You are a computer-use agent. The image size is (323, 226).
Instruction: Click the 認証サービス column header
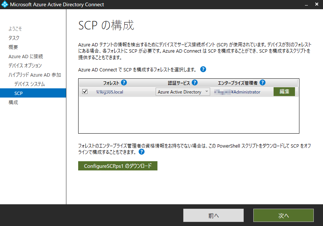tap(178, 83)
